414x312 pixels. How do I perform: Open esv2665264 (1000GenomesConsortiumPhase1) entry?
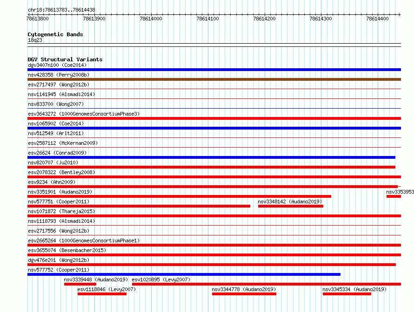(84, 240)
